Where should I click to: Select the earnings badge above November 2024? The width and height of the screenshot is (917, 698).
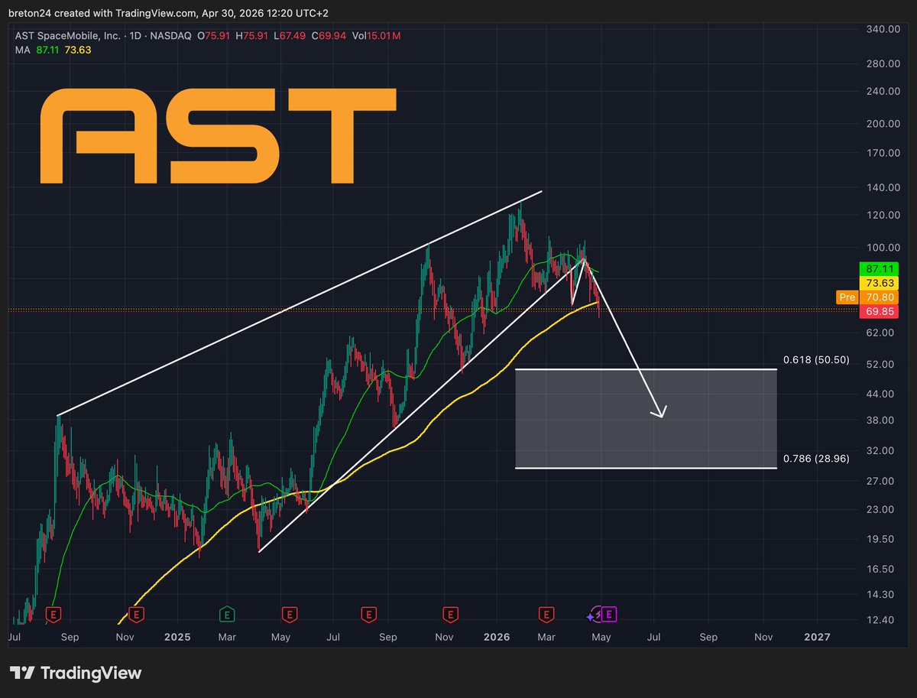(x=135, y=614)
